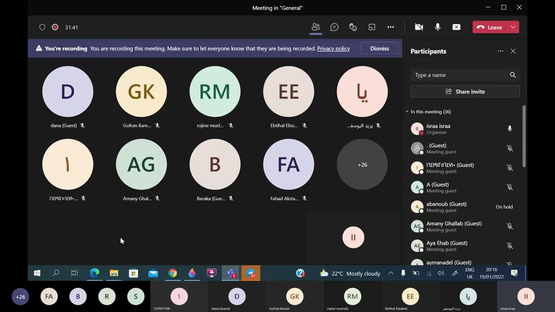Open Microsoft Edge from taskbar
The image size is (555, 312).
click(x=95, y=273)
